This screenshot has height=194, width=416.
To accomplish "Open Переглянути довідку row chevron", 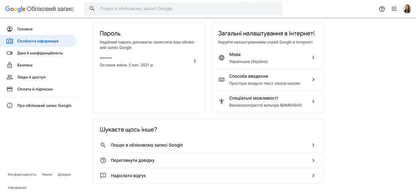I will coord(313,161).
